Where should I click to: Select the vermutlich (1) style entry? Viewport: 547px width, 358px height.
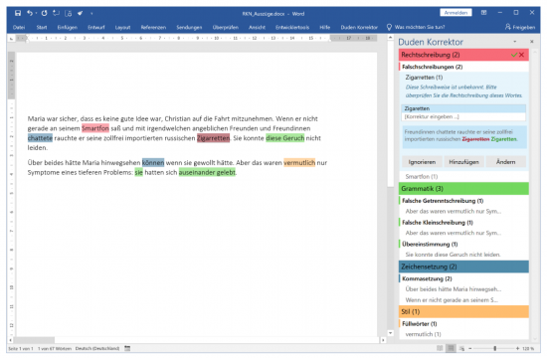(423, 334)
